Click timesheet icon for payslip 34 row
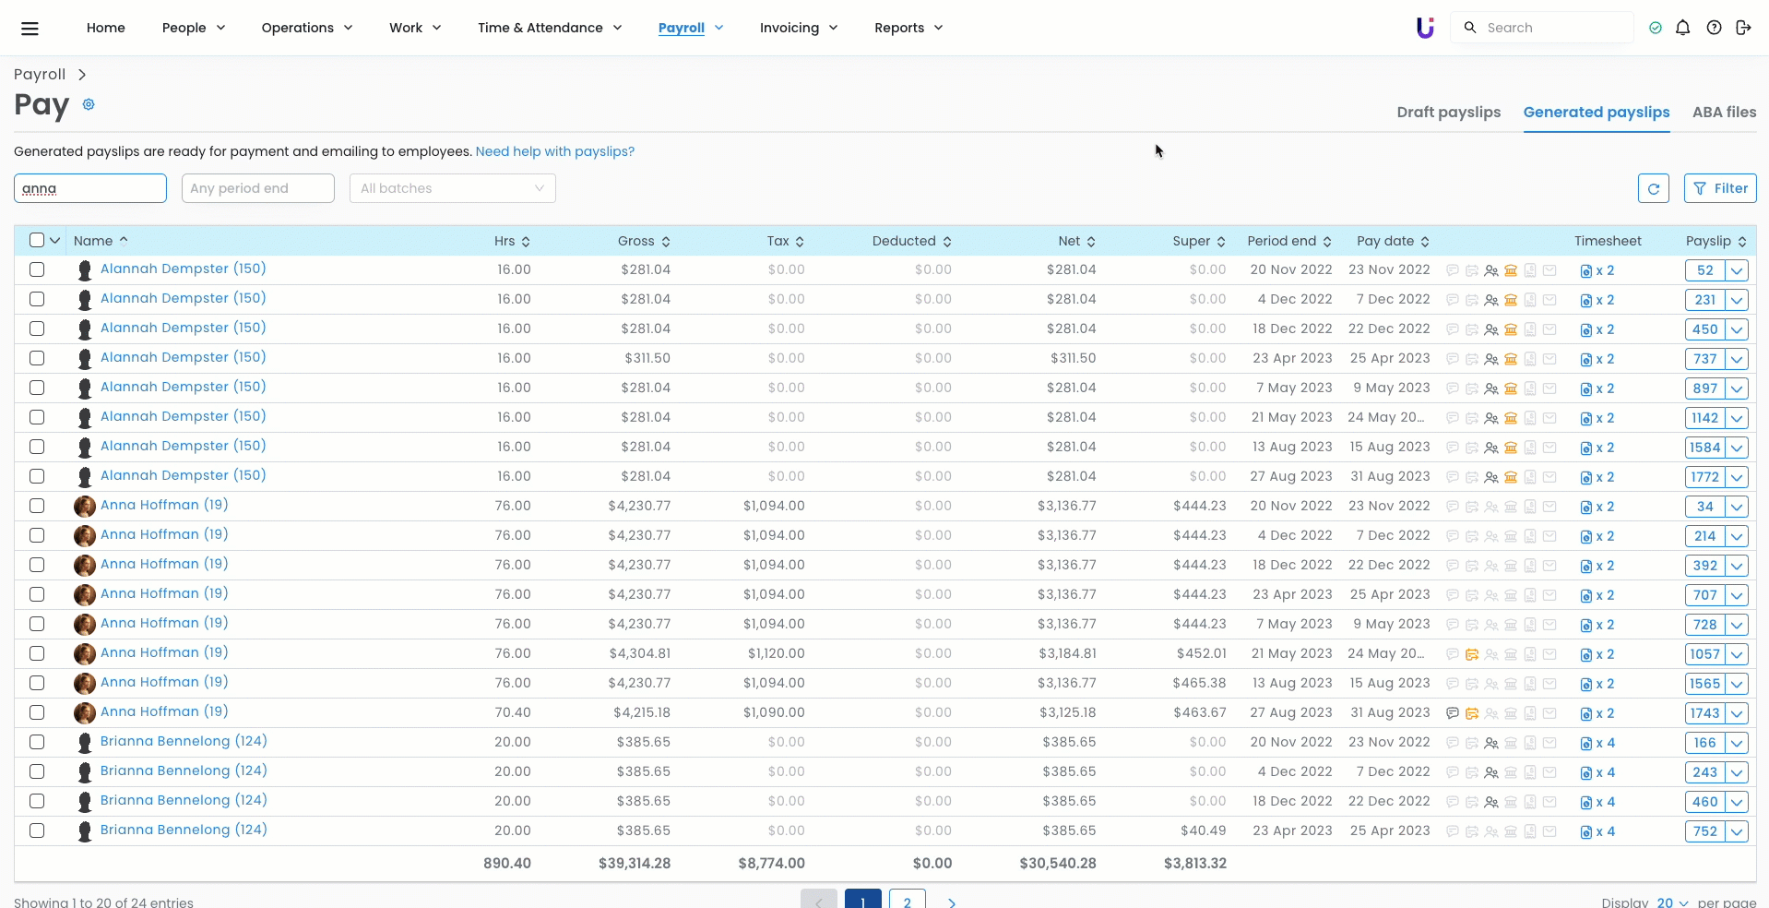Viewport: 1769px width, 908px height. (x=1586, y=507)
